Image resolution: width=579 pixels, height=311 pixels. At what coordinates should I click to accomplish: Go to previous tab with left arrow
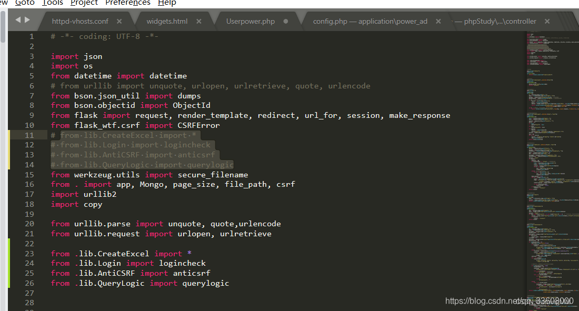click(18, 19)
